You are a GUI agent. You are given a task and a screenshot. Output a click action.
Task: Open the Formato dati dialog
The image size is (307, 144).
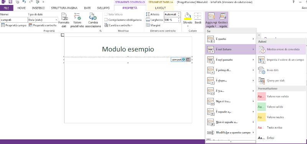[x=64, y=21]
